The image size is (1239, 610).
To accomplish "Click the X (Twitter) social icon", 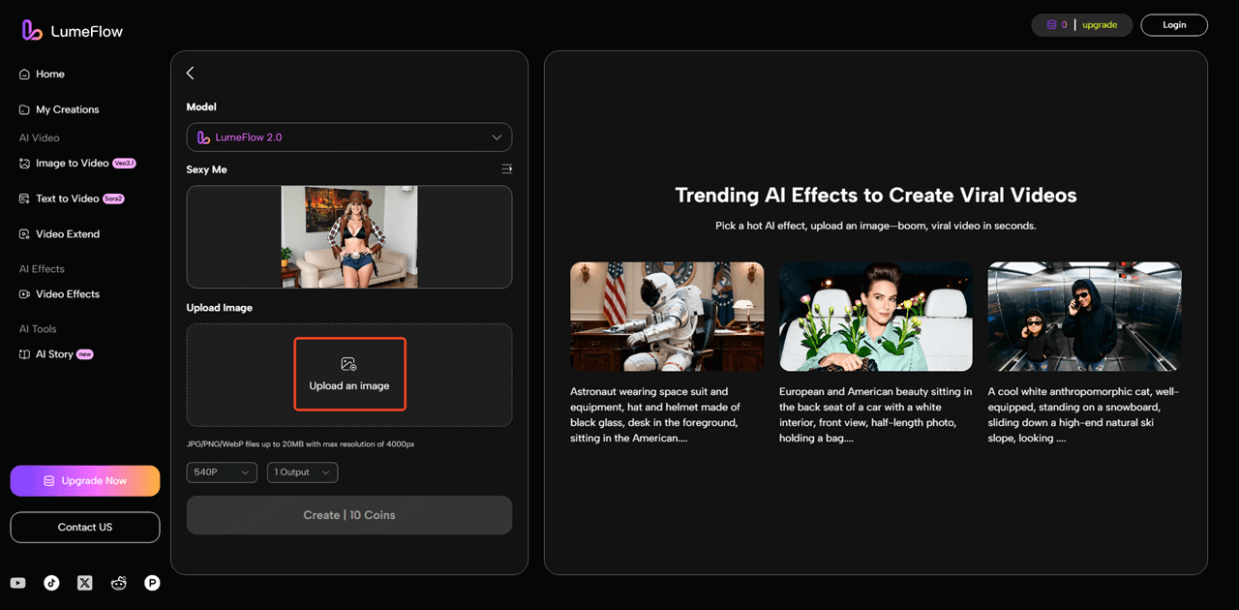I will pyautogui.click(x=85, y=583).
